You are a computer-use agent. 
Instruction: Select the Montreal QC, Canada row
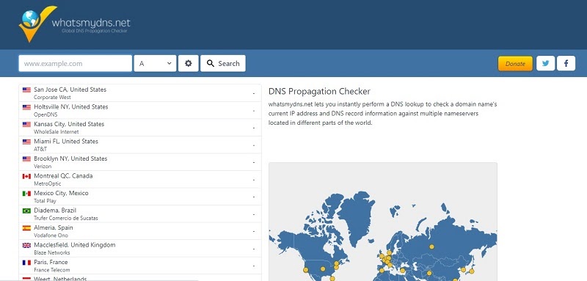pos(140,179)
